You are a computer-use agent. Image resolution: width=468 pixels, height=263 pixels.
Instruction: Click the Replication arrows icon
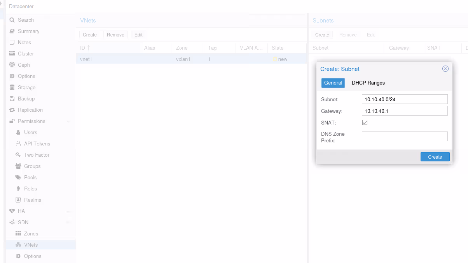12,110
